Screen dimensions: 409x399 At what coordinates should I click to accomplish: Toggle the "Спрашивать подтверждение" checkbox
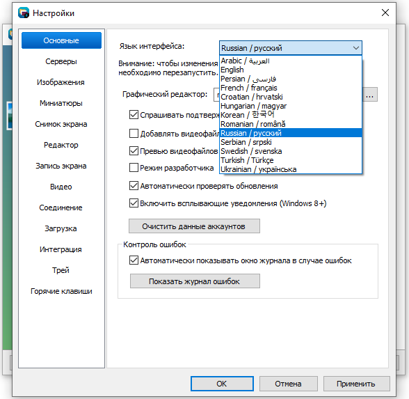pos(134,115)
